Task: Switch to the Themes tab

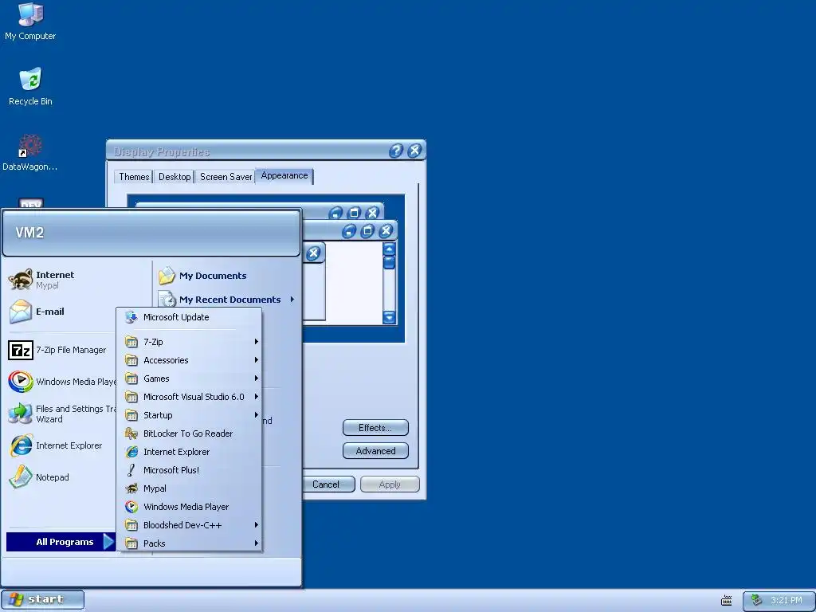Action: [134, 177]
